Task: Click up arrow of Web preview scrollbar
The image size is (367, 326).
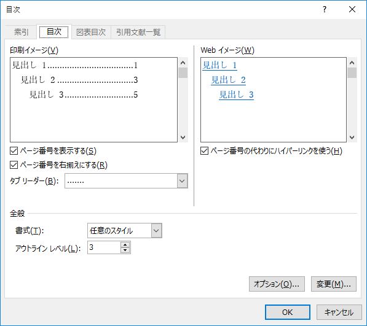Action: (352, 63)
